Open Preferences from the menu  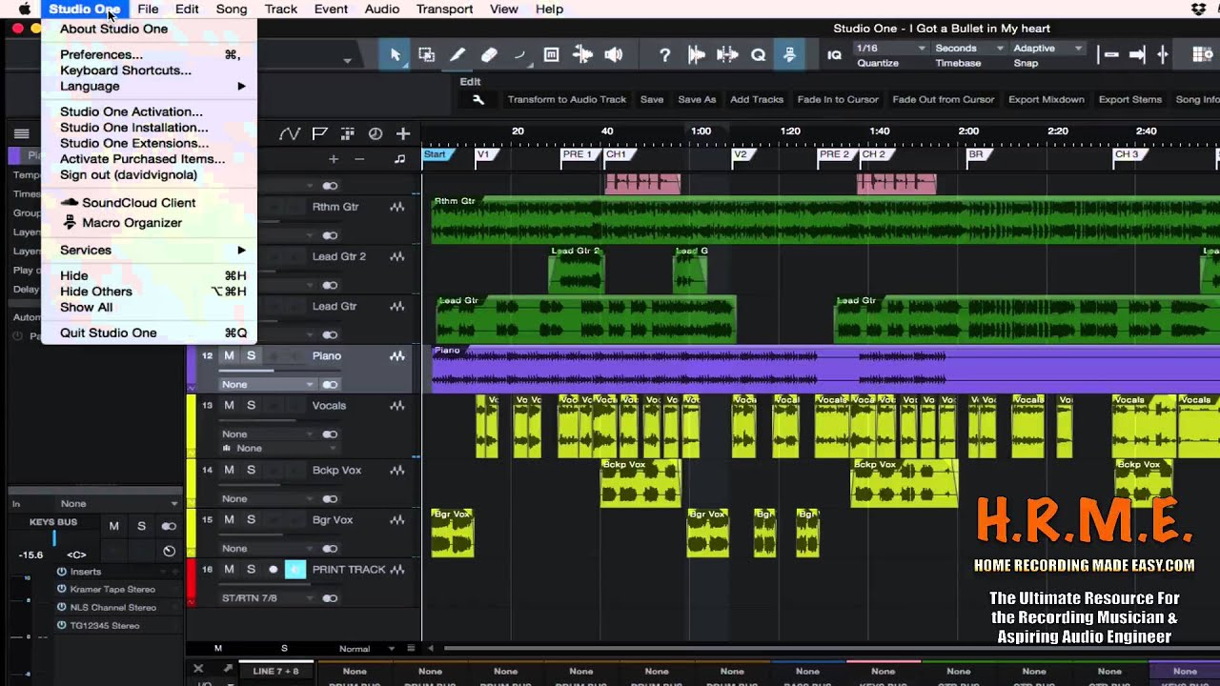(149, 54)
